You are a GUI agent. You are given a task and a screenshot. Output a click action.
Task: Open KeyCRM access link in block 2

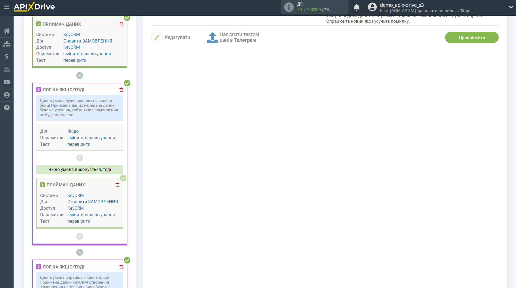pos(71,47)
